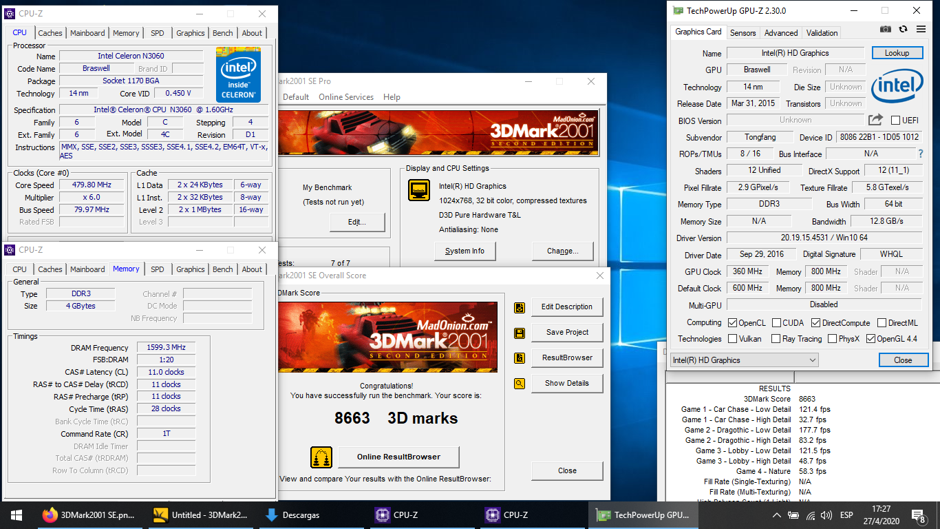940x529 pixels.
Task: Switch to Validation tab in GPU-Z
Action: (822, 33)
